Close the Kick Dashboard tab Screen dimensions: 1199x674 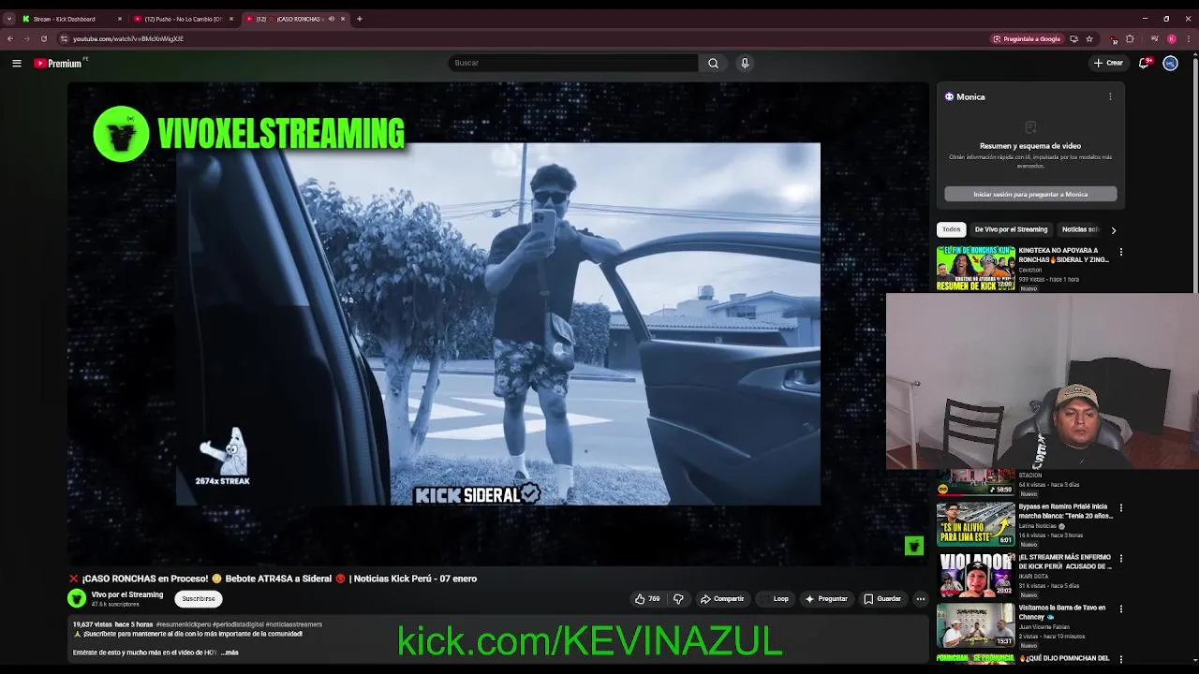click(x=120, y=19)
